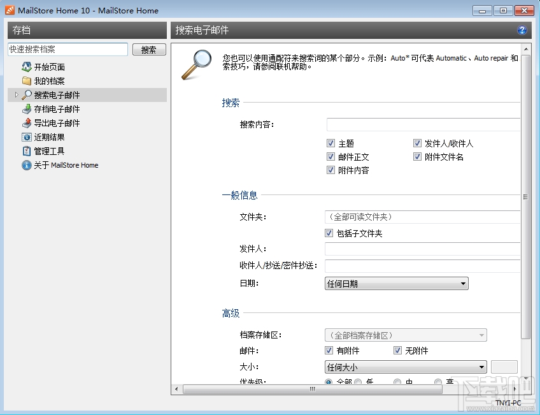禁用包括子文件夹选项

pos(327,233)
